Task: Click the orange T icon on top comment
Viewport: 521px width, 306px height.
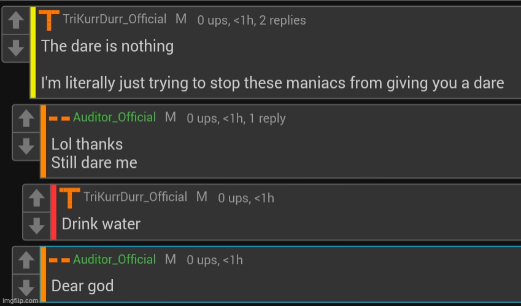Action: coord(49,20)
